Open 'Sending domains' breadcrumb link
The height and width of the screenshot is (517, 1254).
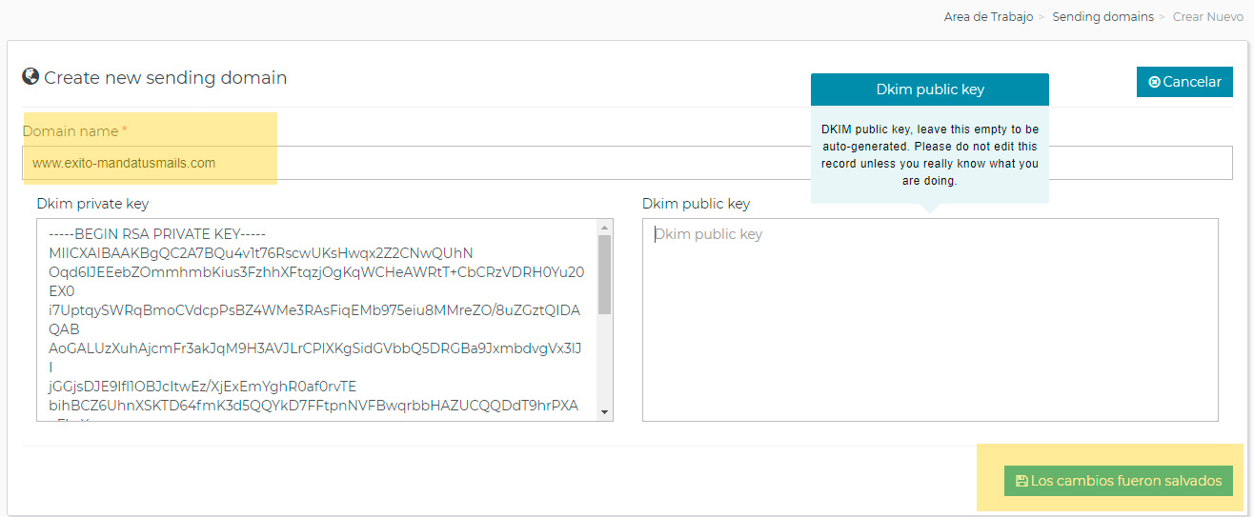coord(1102,17)
